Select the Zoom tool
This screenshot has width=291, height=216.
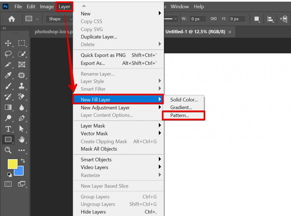tap(8, 150)
